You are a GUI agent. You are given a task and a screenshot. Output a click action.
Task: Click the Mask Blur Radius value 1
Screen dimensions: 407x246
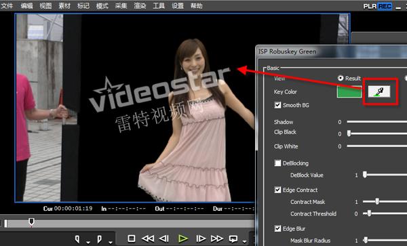pos(356,241)
